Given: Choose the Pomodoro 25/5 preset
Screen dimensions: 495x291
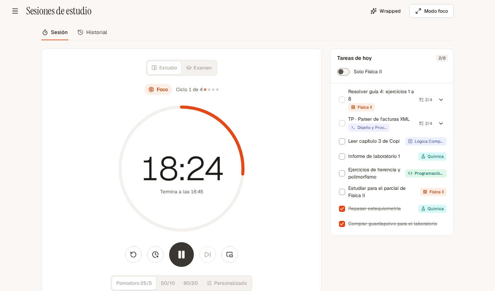Looking at the screenshot, I should [x=134, y=283].
